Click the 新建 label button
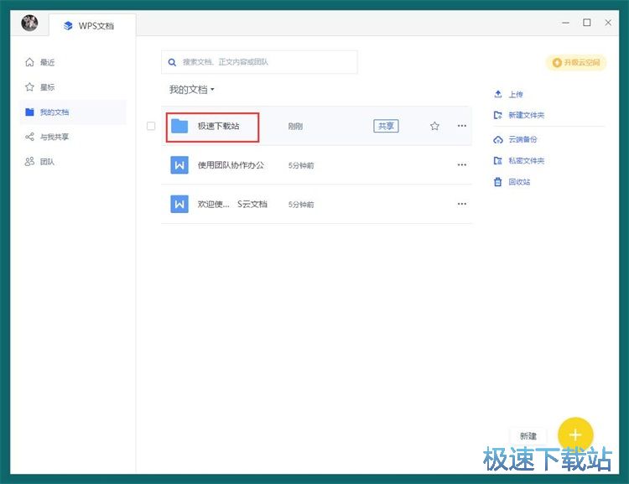Viewport: 629px width, 484px height. (x=528, y=436)
